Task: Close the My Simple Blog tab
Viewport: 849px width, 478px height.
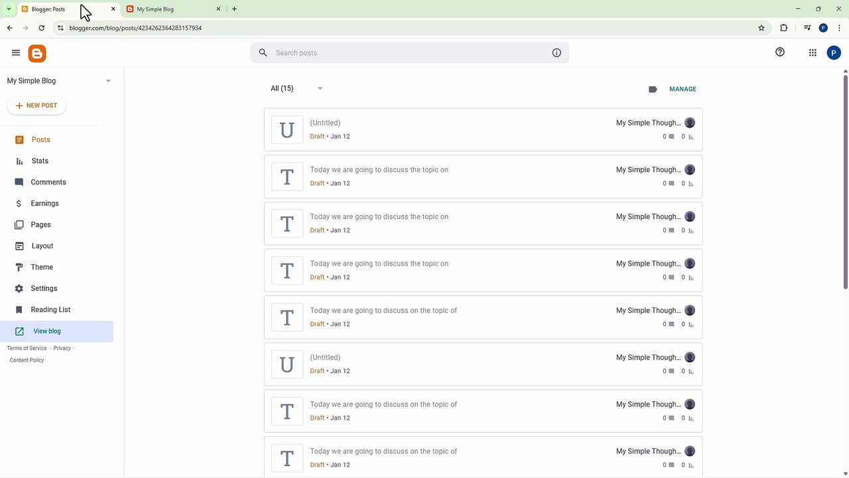Action: point(219,9)
